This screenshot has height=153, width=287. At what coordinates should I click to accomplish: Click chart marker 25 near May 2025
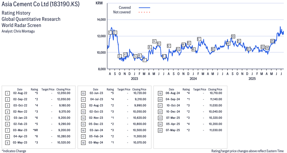pyautogui.click(x=272, y=41)
